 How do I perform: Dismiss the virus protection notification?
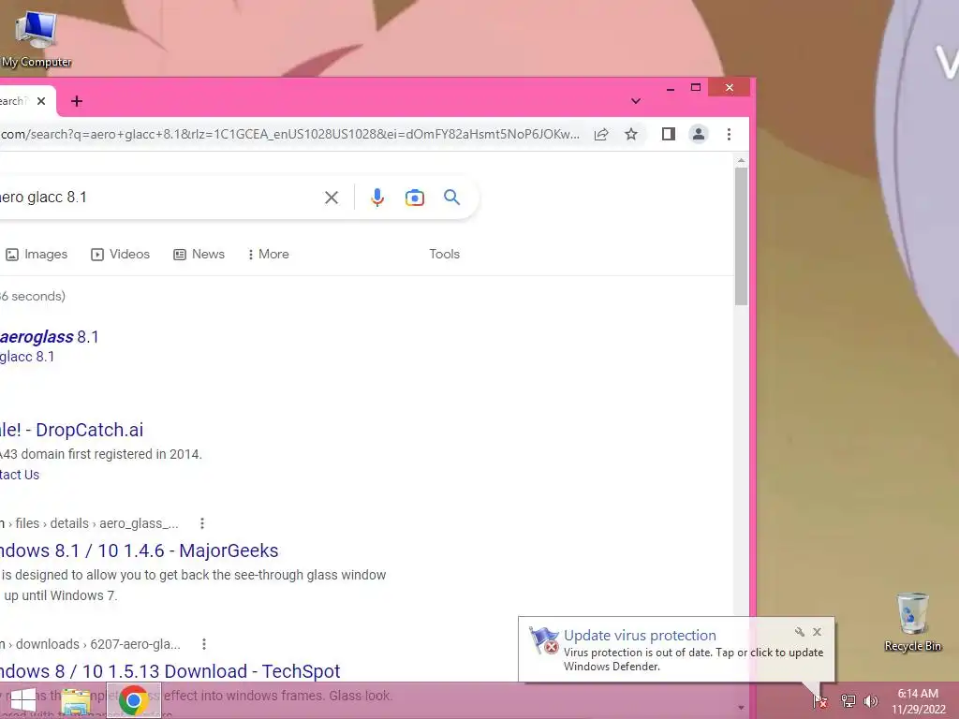(x=817, y=632)
